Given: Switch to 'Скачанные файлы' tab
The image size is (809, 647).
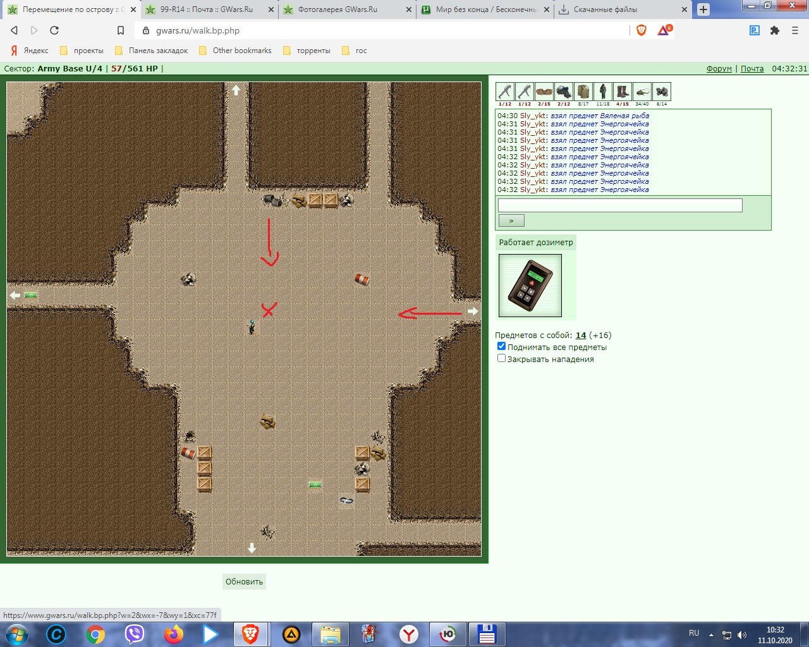Looking at the screenshot, I should pos(623,9).
